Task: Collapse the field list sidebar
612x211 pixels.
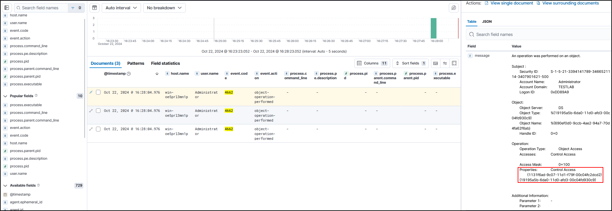Action: [x=7, y=8]
